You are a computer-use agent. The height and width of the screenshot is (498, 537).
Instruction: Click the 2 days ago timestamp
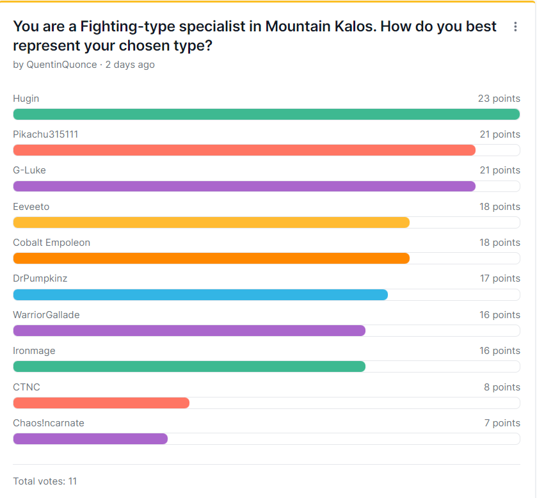tap(130, 65)
